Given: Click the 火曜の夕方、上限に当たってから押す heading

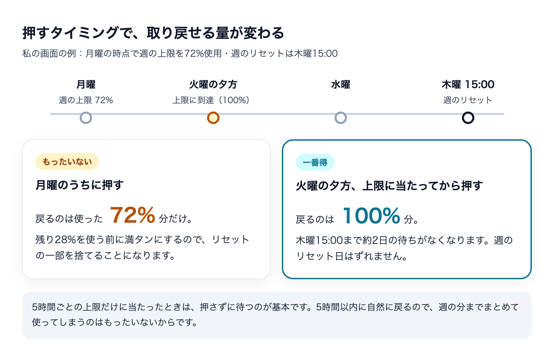Looking at the screenshot, I should click(x=389, y=186).
